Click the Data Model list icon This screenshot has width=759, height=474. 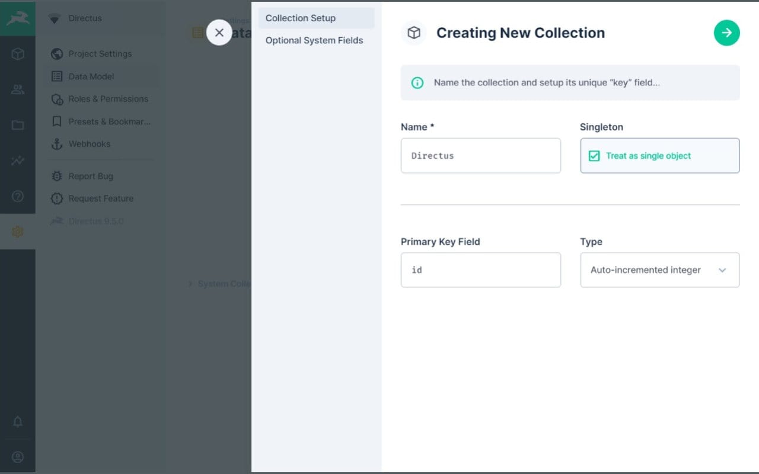pyautogui.click(x=57, y=76)
